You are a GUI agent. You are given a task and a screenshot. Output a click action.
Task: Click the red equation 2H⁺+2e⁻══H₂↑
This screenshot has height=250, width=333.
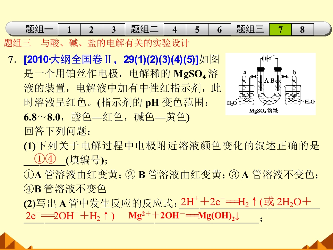click(219, 201)
